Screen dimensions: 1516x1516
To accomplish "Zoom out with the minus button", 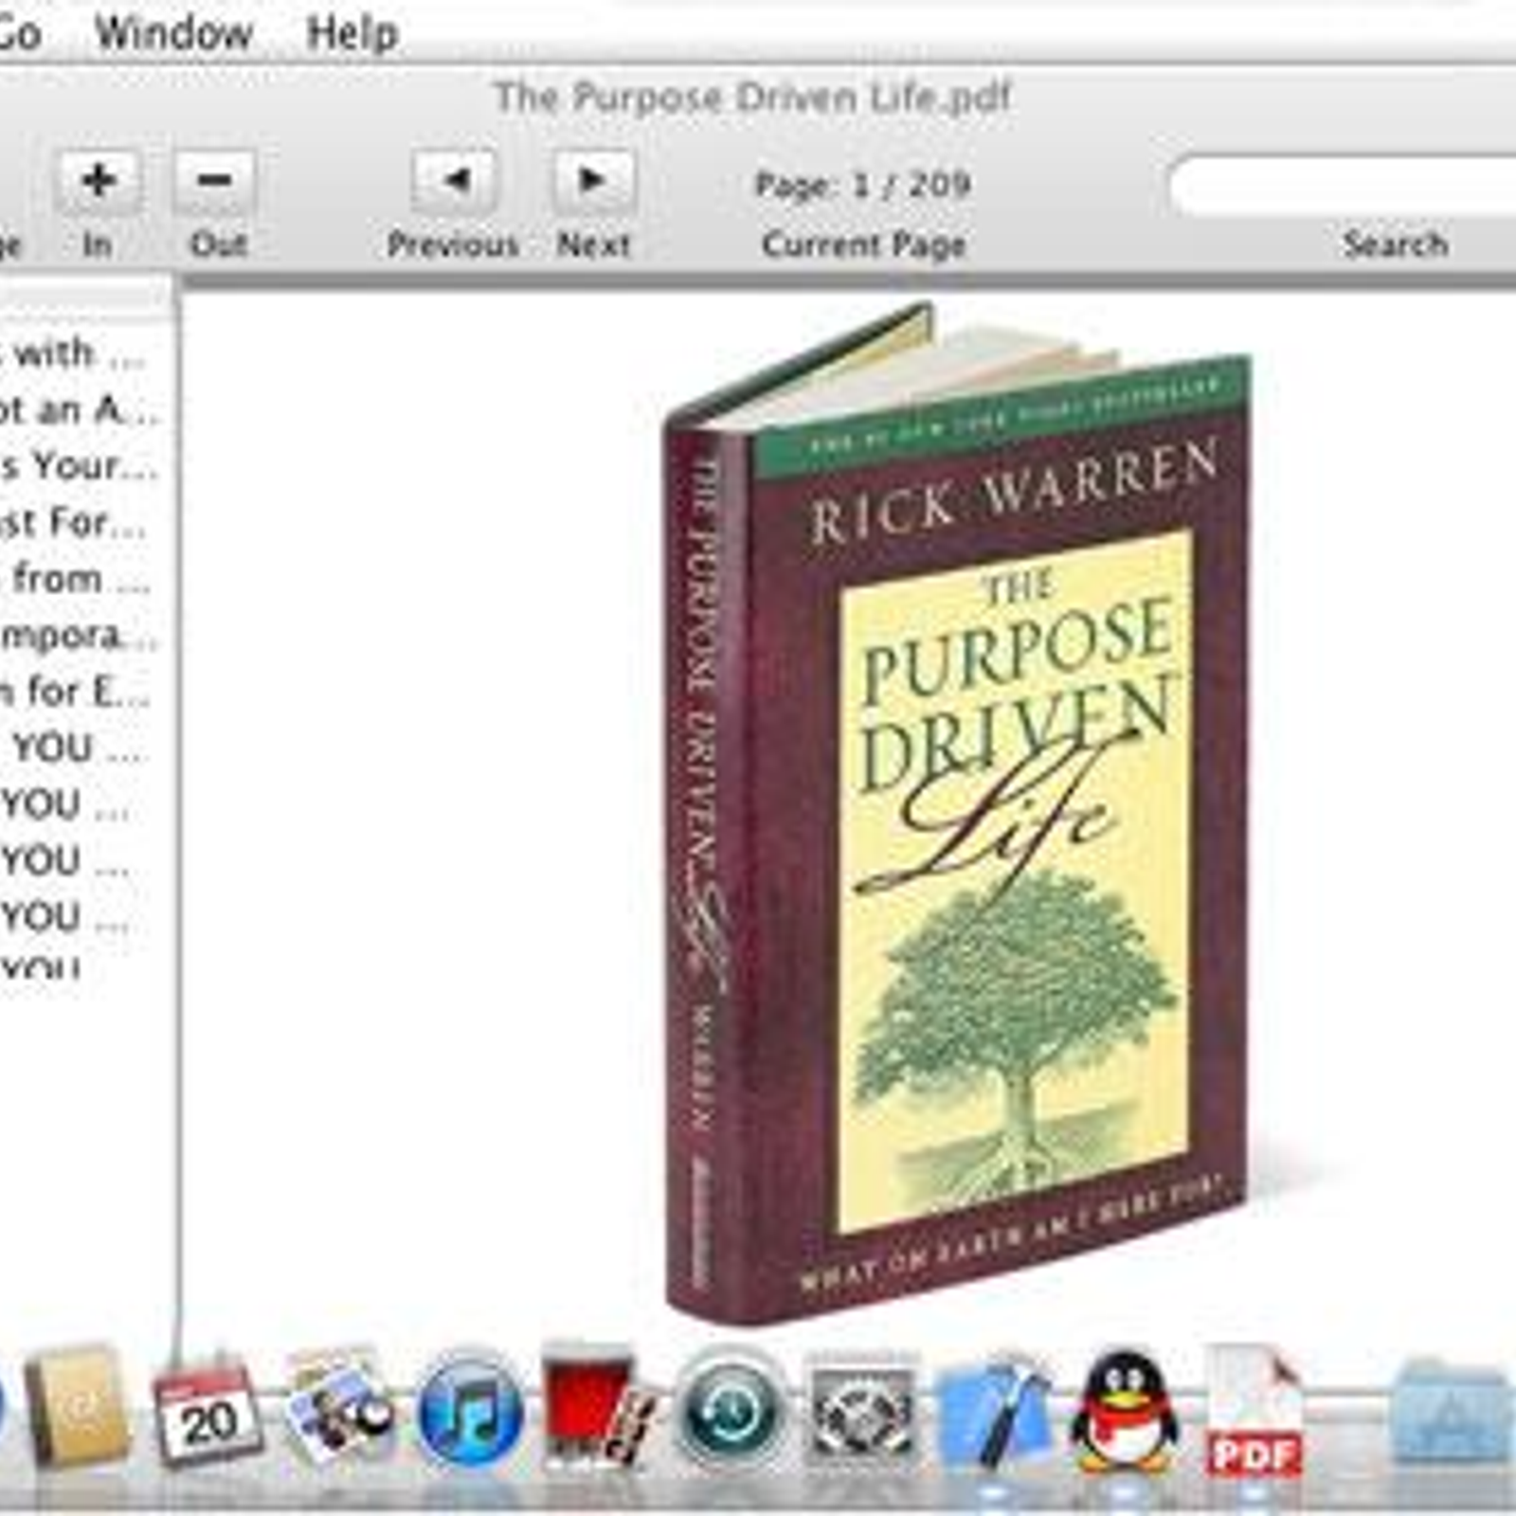I will pyautogui.click(x=215, y=180).
